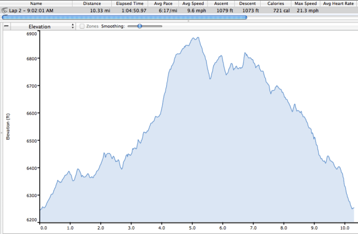Click the lap icon beside Lap 2

(x=5, y=10)
